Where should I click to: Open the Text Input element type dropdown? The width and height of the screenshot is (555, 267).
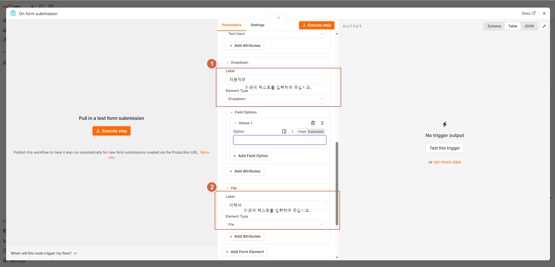pyautogui.click(x=276, y=34)
